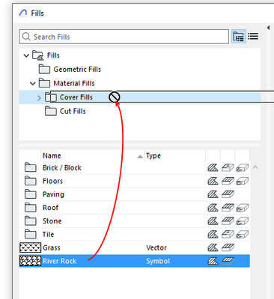Open the Stone folder row

[x=134, y=221]
